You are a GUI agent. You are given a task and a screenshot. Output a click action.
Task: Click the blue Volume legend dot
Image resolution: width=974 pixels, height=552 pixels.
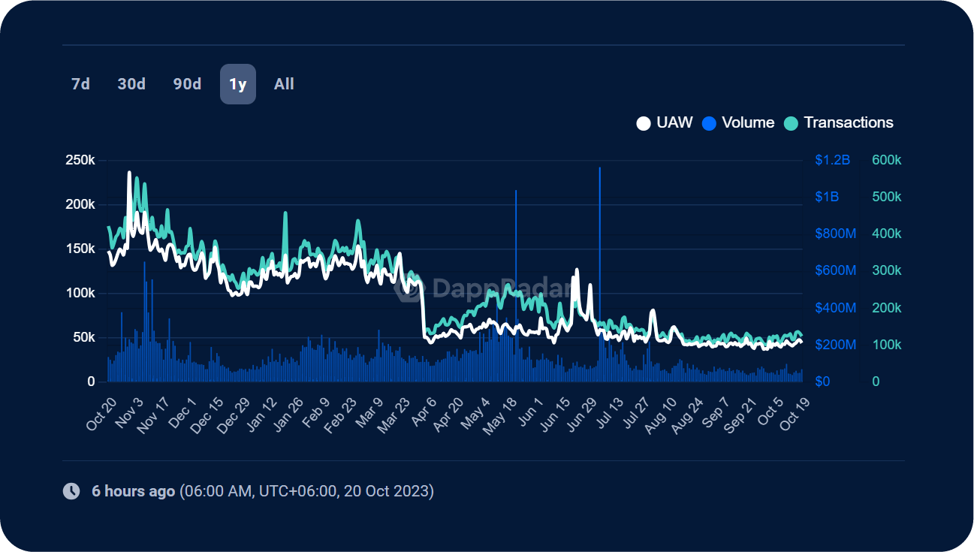click(x=708, y=122)
